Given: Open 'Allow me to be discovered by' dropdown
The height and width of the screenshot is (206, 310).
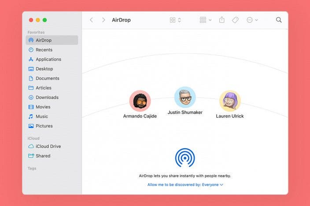Looking at the screenshot, I should point(185,185).
